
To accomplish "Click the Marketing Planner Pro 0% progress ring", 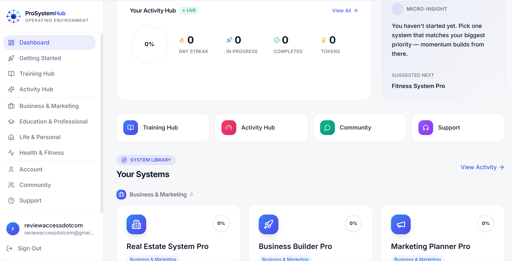I will coord(486,224).
